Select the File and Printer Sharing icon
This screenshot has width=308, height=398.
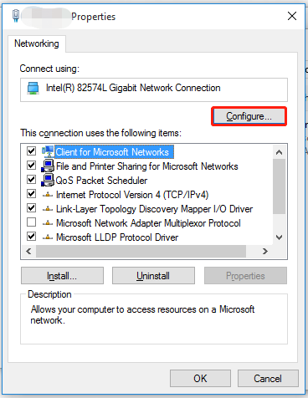coord(48,166)
